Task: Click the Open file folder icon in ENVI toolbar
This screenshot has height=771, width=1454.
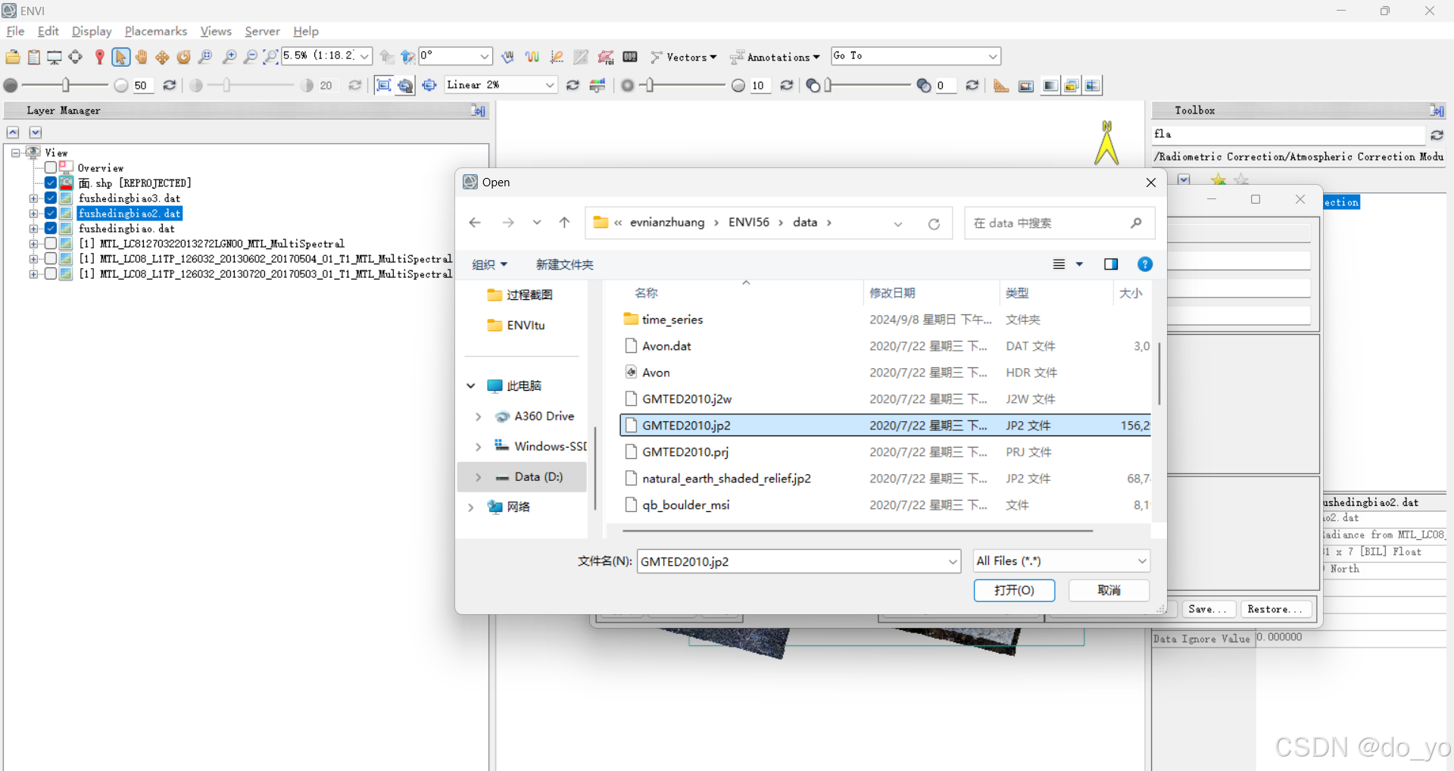Action: [x=13, y=57]
